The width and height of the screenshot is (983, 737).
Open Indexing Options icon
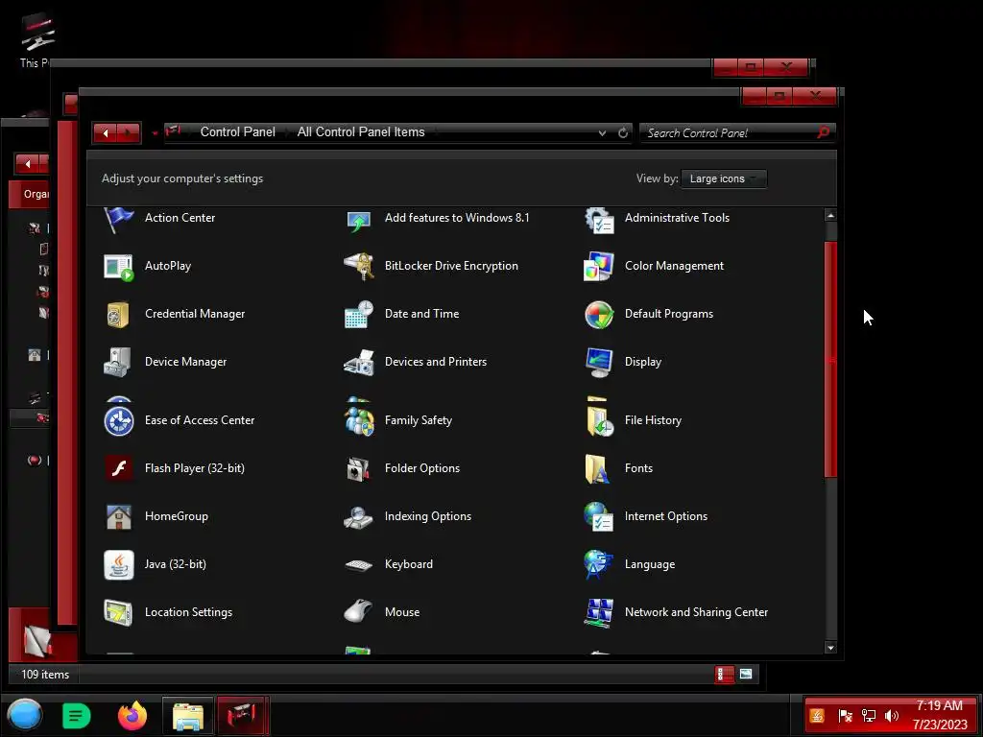[x=359, y=517]
